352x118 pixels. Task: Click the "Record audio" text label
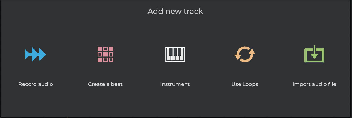[x=36, y=84]
